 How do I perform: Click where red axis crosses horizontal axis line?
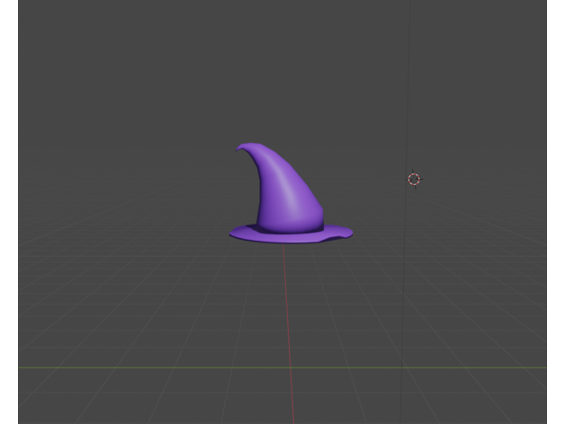pos(291,367)
